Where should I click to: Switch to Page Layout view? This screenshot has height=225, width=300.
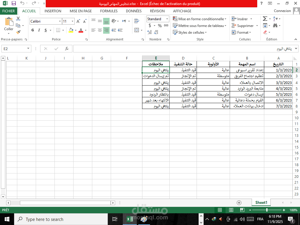[231, 210]
